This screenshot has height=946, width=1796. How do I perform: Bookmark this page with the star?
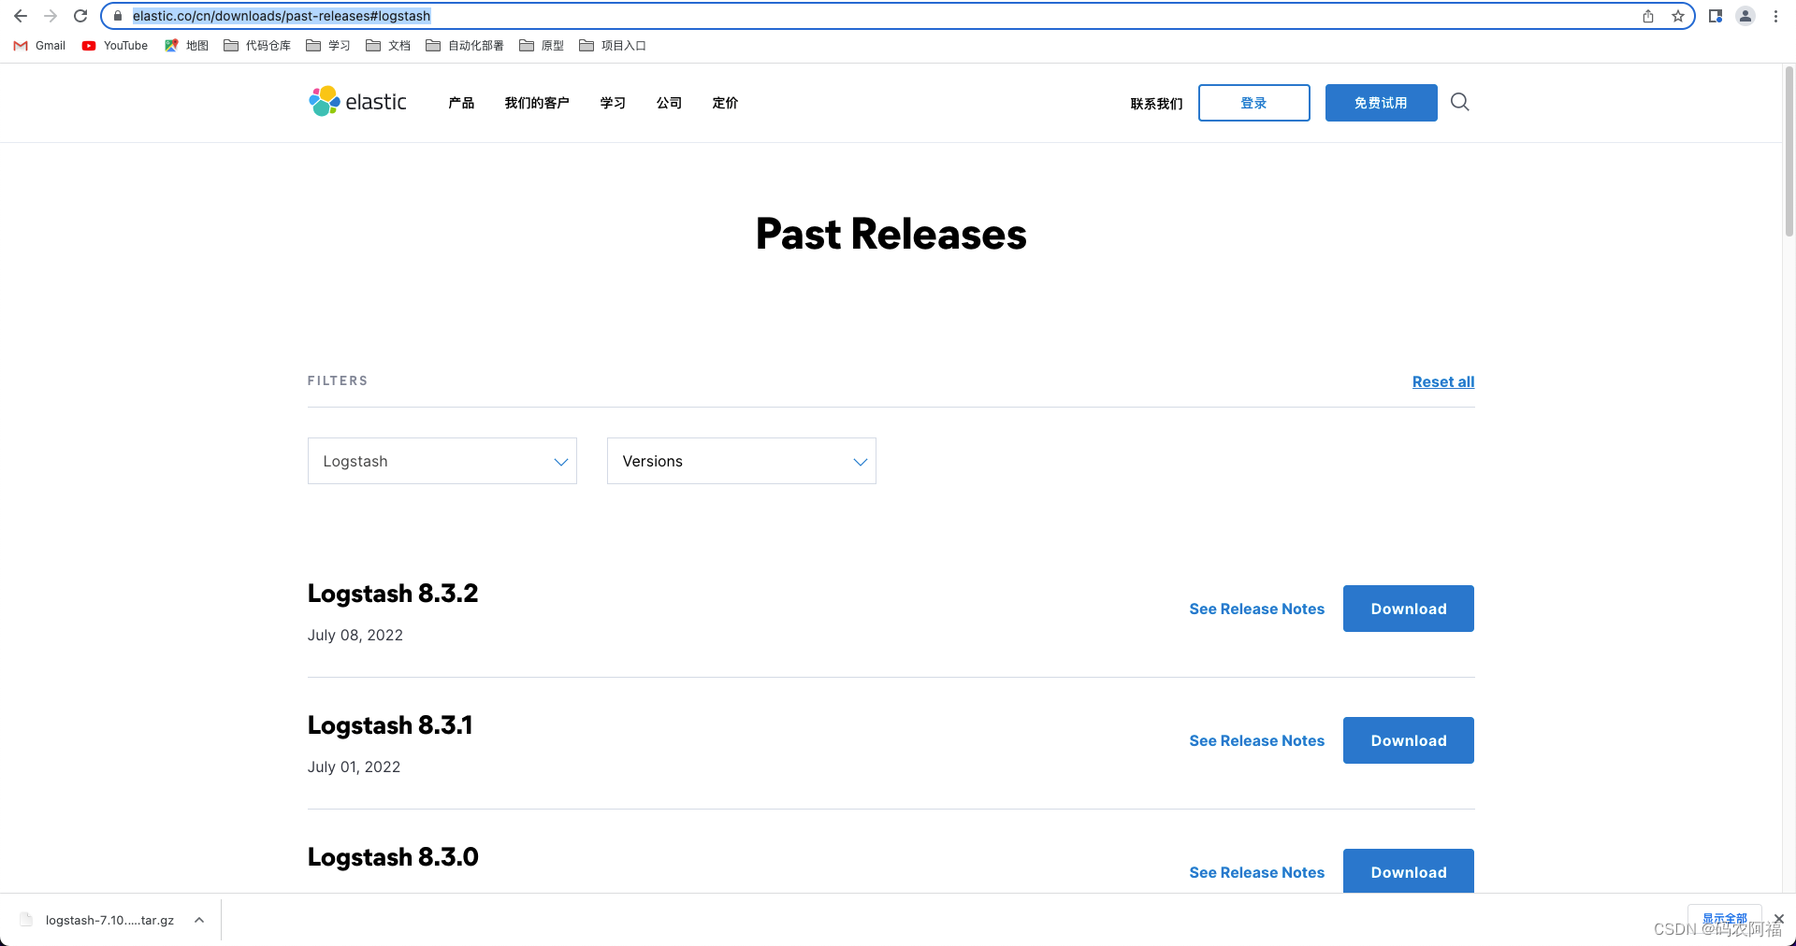click(x=1678, y=16)
